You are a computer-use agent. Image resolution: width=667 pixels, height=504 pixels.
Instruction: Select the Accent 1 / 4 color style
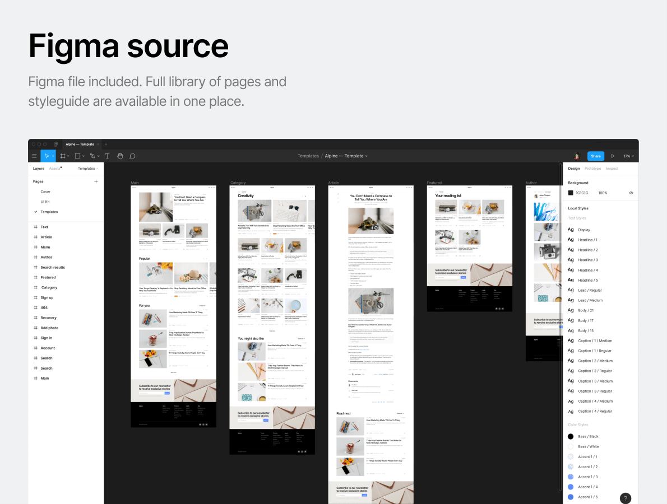pyautogui.click(x=583, y=487)
